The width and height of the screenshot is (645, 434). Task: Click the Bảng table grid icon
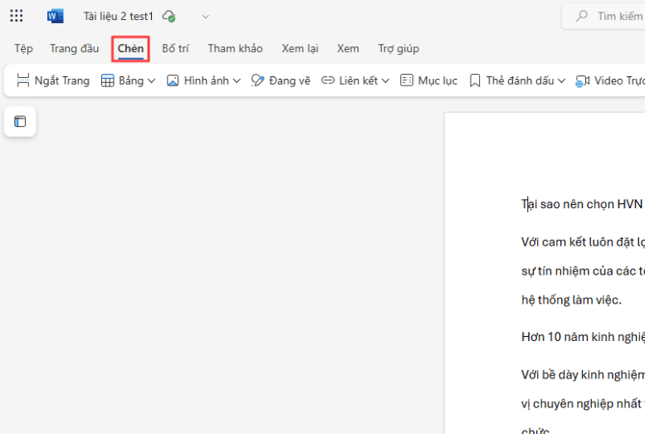coord(107,80)
